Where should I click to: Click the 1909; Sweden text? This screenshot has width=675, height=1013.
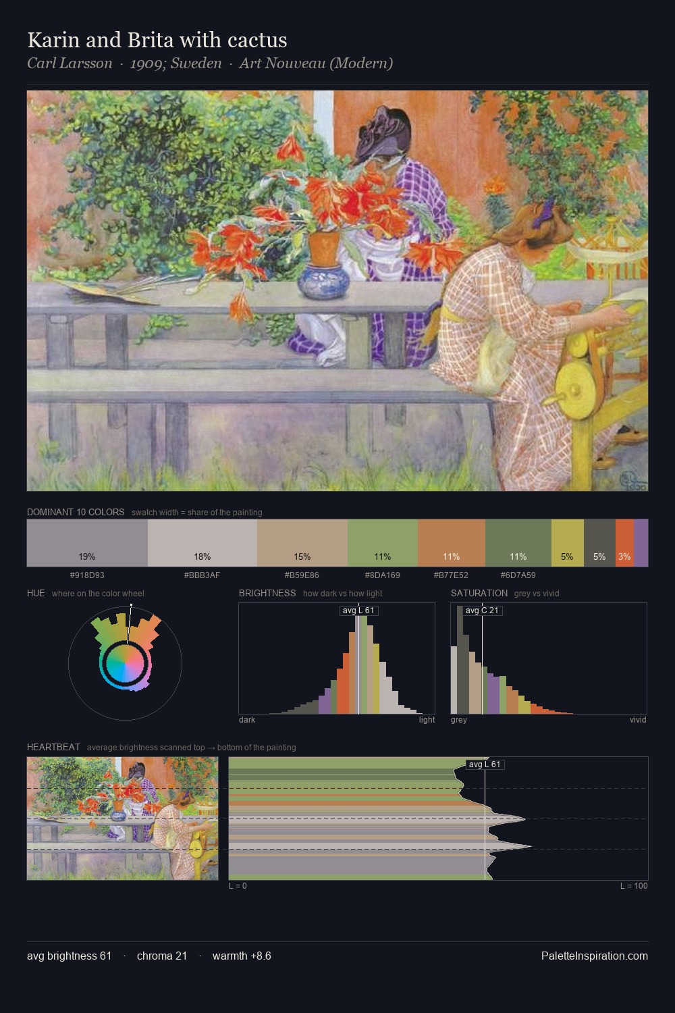[175, 63]
